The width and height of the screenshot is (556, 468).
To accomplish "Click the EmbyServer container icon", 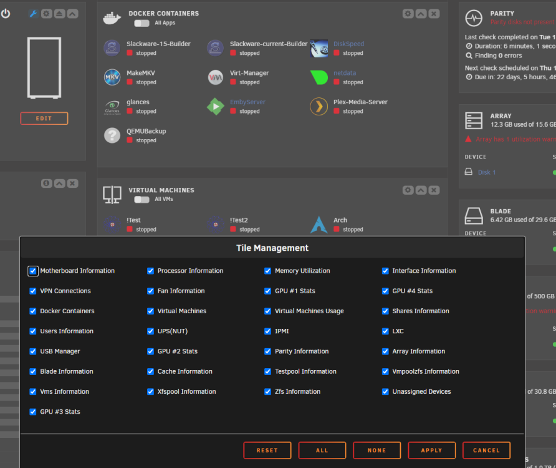I will pos(215,106).
